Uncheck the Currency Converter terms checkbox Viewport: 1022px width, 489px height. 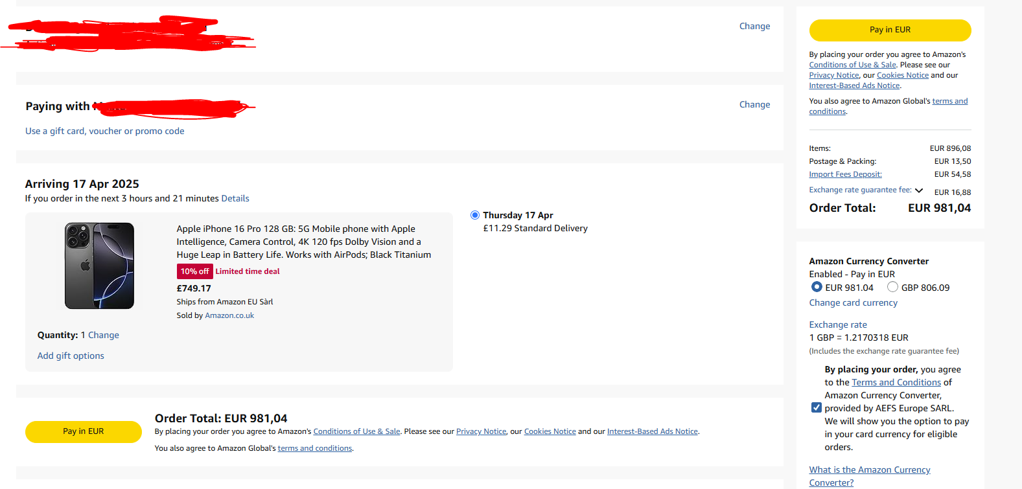(x=817, y=407)
